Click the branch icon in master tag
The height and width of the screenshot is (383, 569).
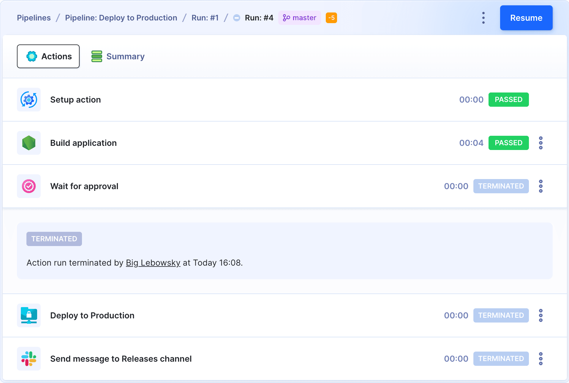click(286, 18)
